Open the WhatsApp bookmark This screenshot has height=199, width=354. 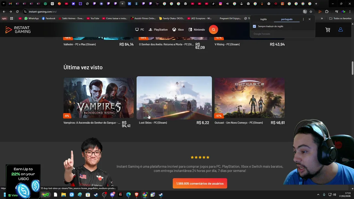(x=32, y=19)
